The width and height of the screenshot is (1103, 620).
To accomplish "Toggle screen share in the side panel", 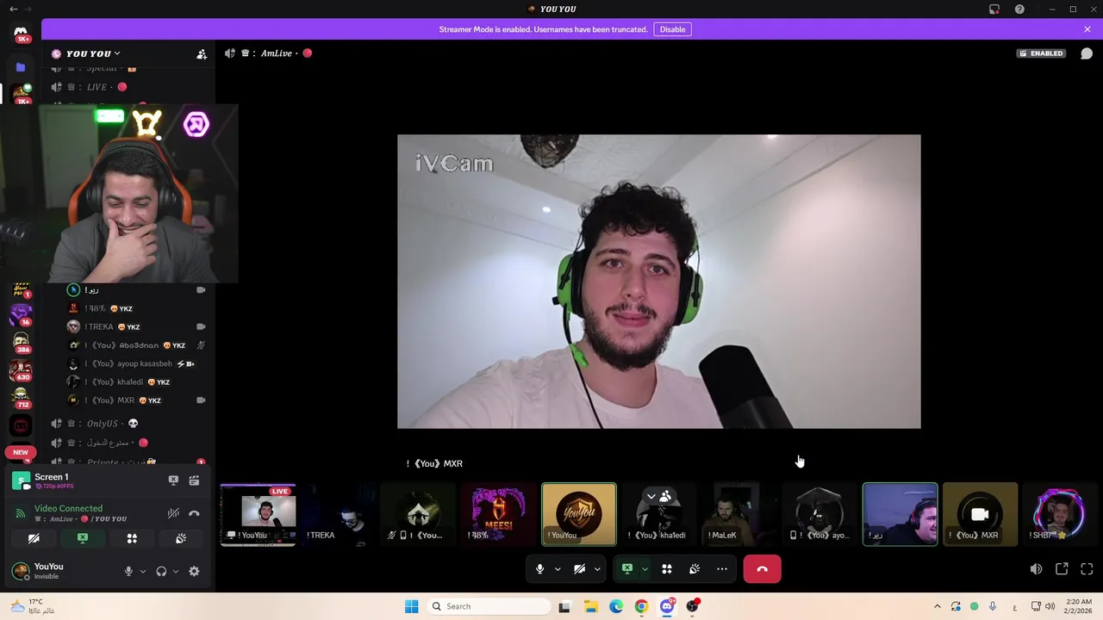I will (83, 538).
